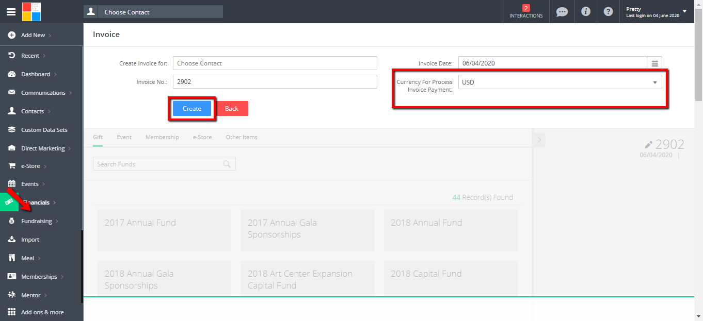Select 2017 Annual Gala Sponsorships card
The width and height of the screenshot is (703, 321).
click(307, 230)
